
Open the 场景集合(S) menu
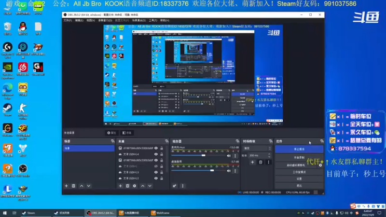point(139,20)
